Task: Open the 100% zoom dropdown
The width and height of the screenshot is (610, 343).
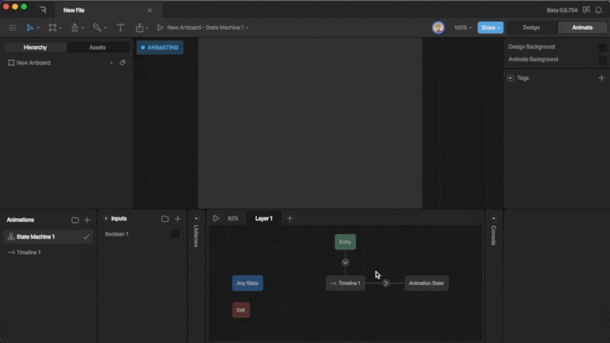Action: point(463,27)
